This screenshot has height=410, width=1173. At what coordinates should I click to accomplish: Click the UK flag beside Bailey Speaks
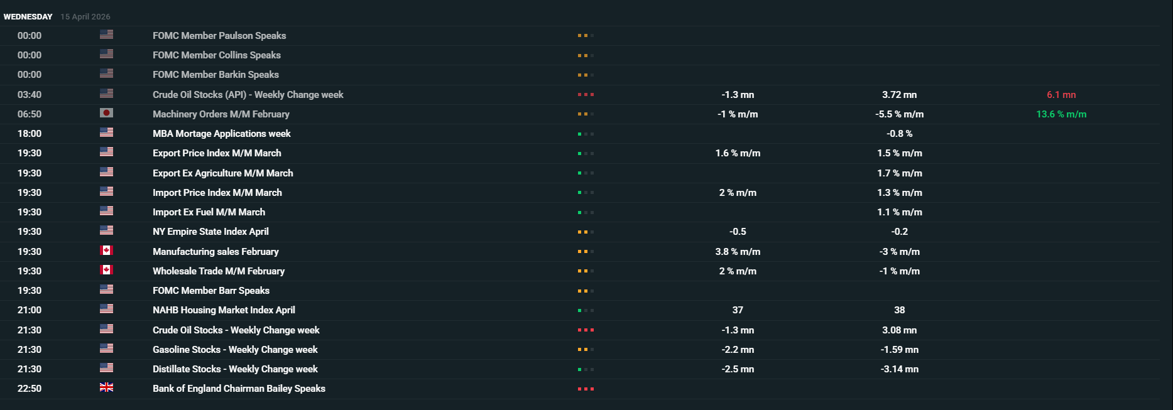tap(106, 387)
